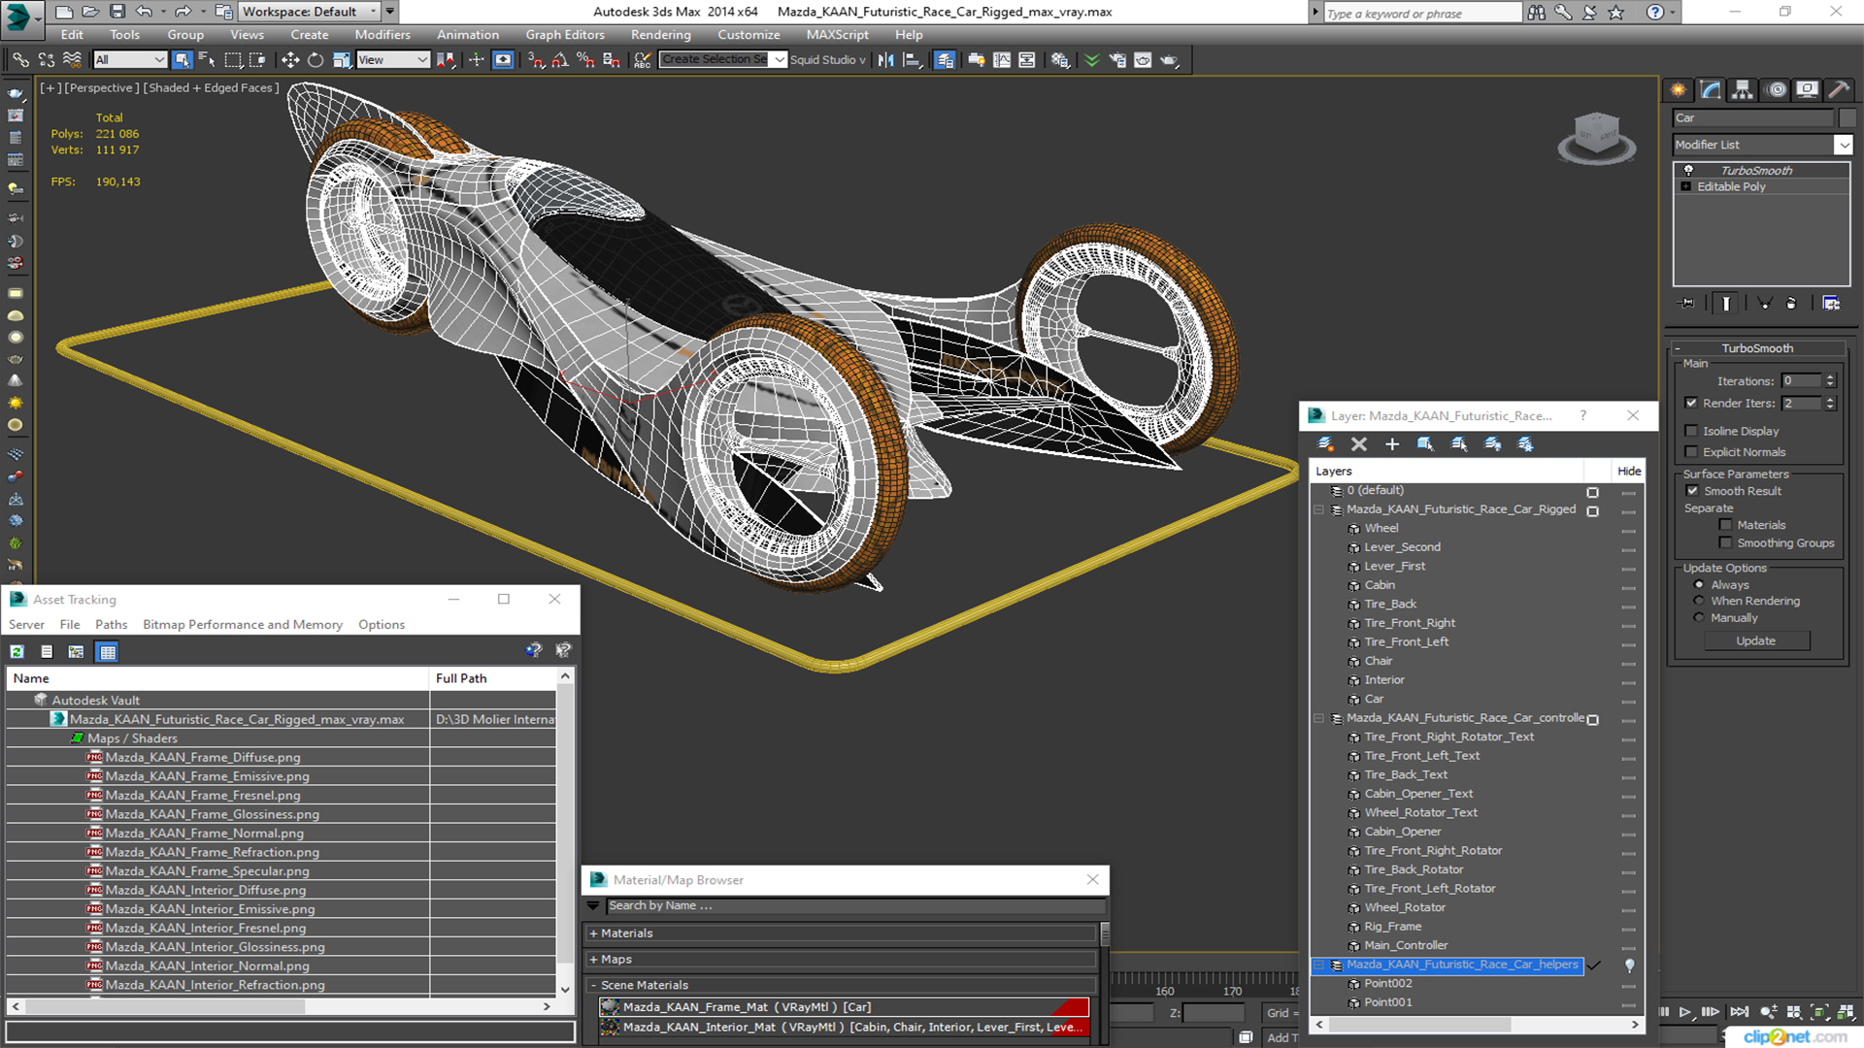
Task: Click Add Selected Objects plus icon
Action: click(1392, 444)
